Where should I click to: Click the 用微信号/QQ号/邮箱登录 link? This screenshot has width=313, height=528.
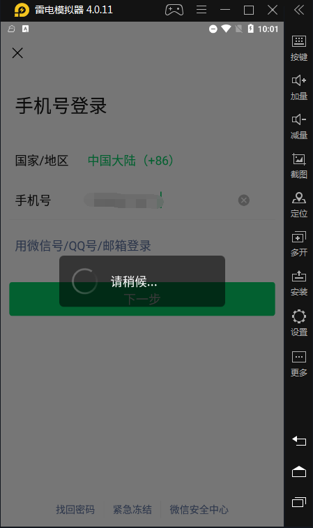[x=83, y=246]
